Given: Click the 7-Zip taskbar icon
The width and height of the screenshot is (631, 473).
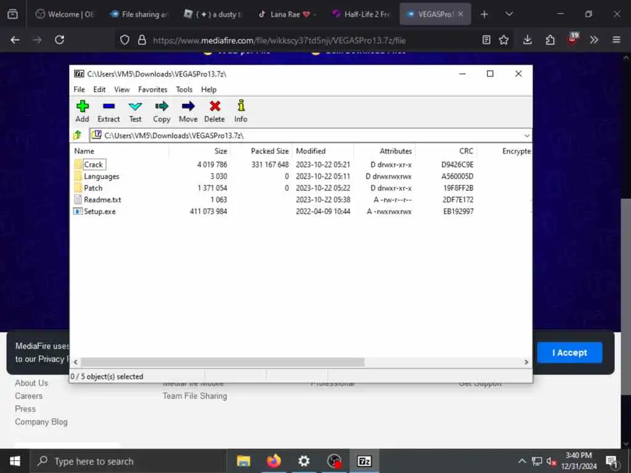Looking at the screenshot, I should point(364,461).
